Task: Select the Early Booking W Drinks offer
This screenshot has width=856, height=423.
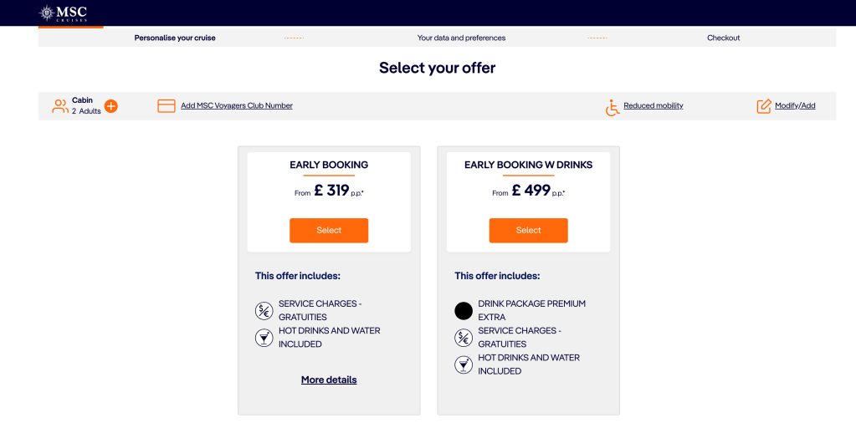Action: 528,231
